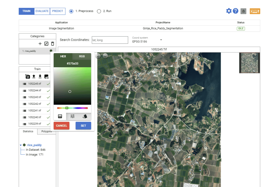The image size is (278, 187).
Task: Click the add camera snapshot icon in Train
Action: [x=28, y=77]
